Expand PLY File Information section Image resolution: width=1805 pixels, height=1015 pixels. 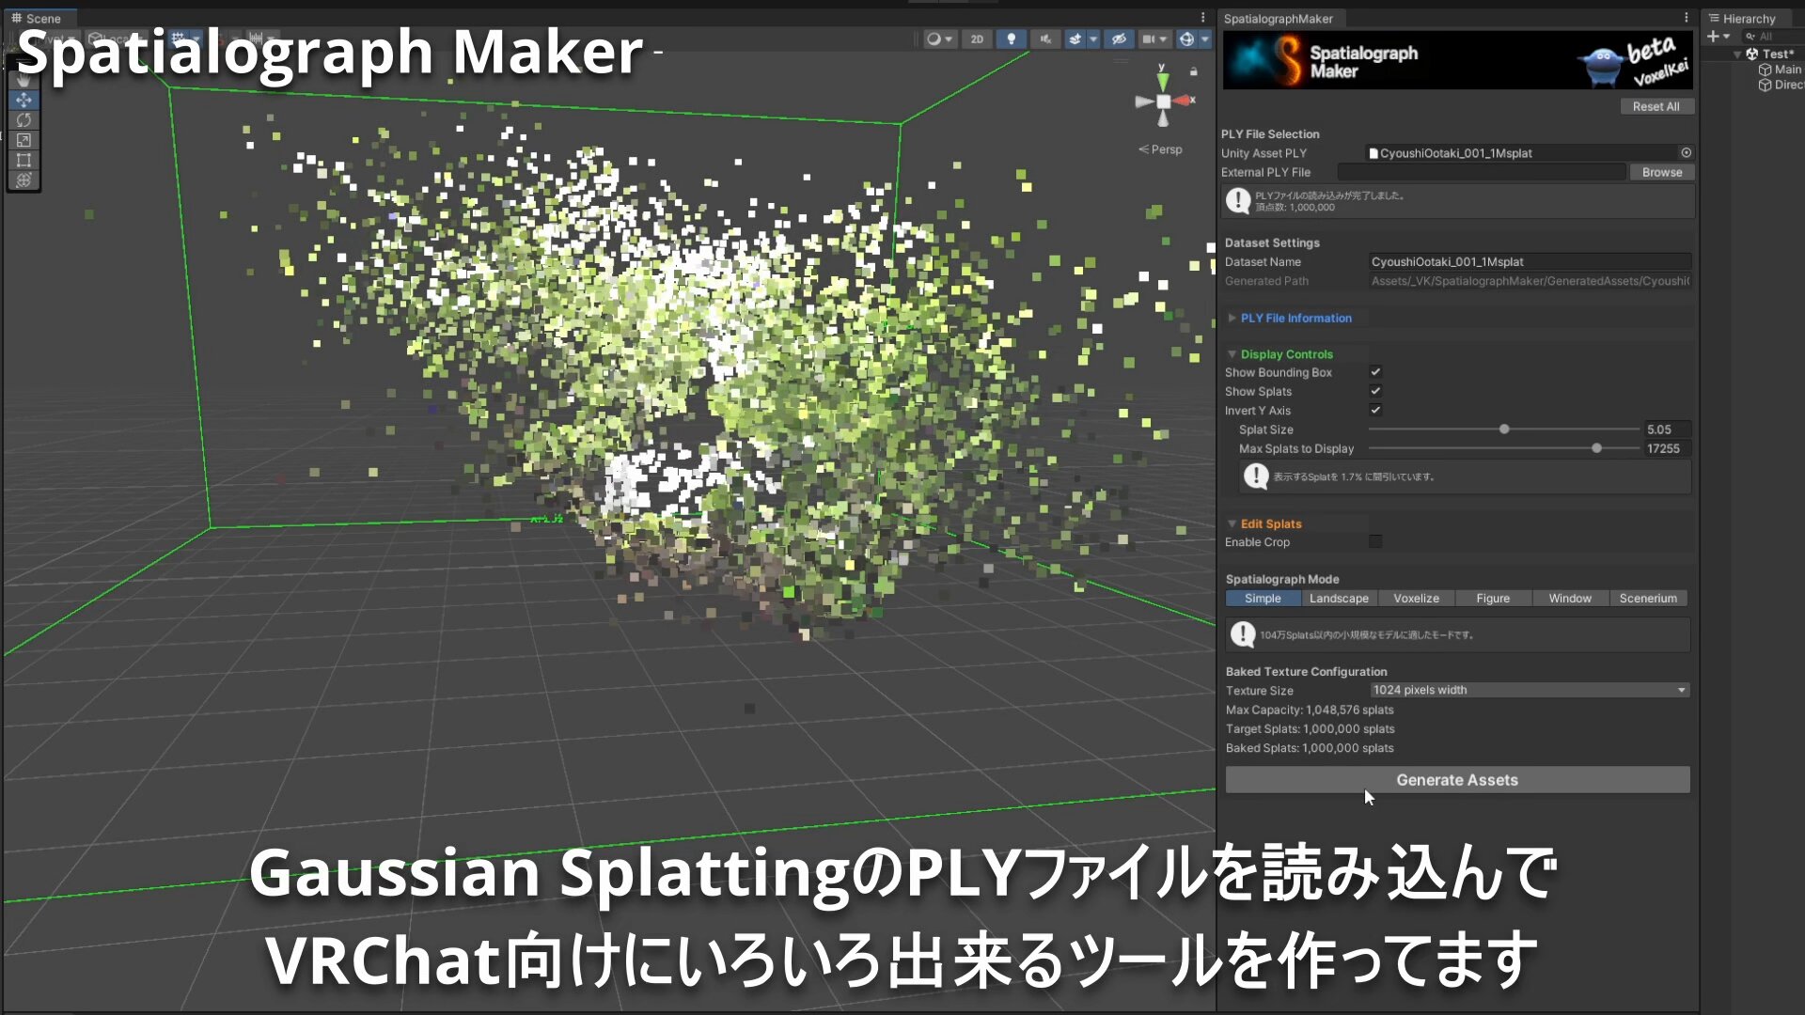tap(1295, 319)
